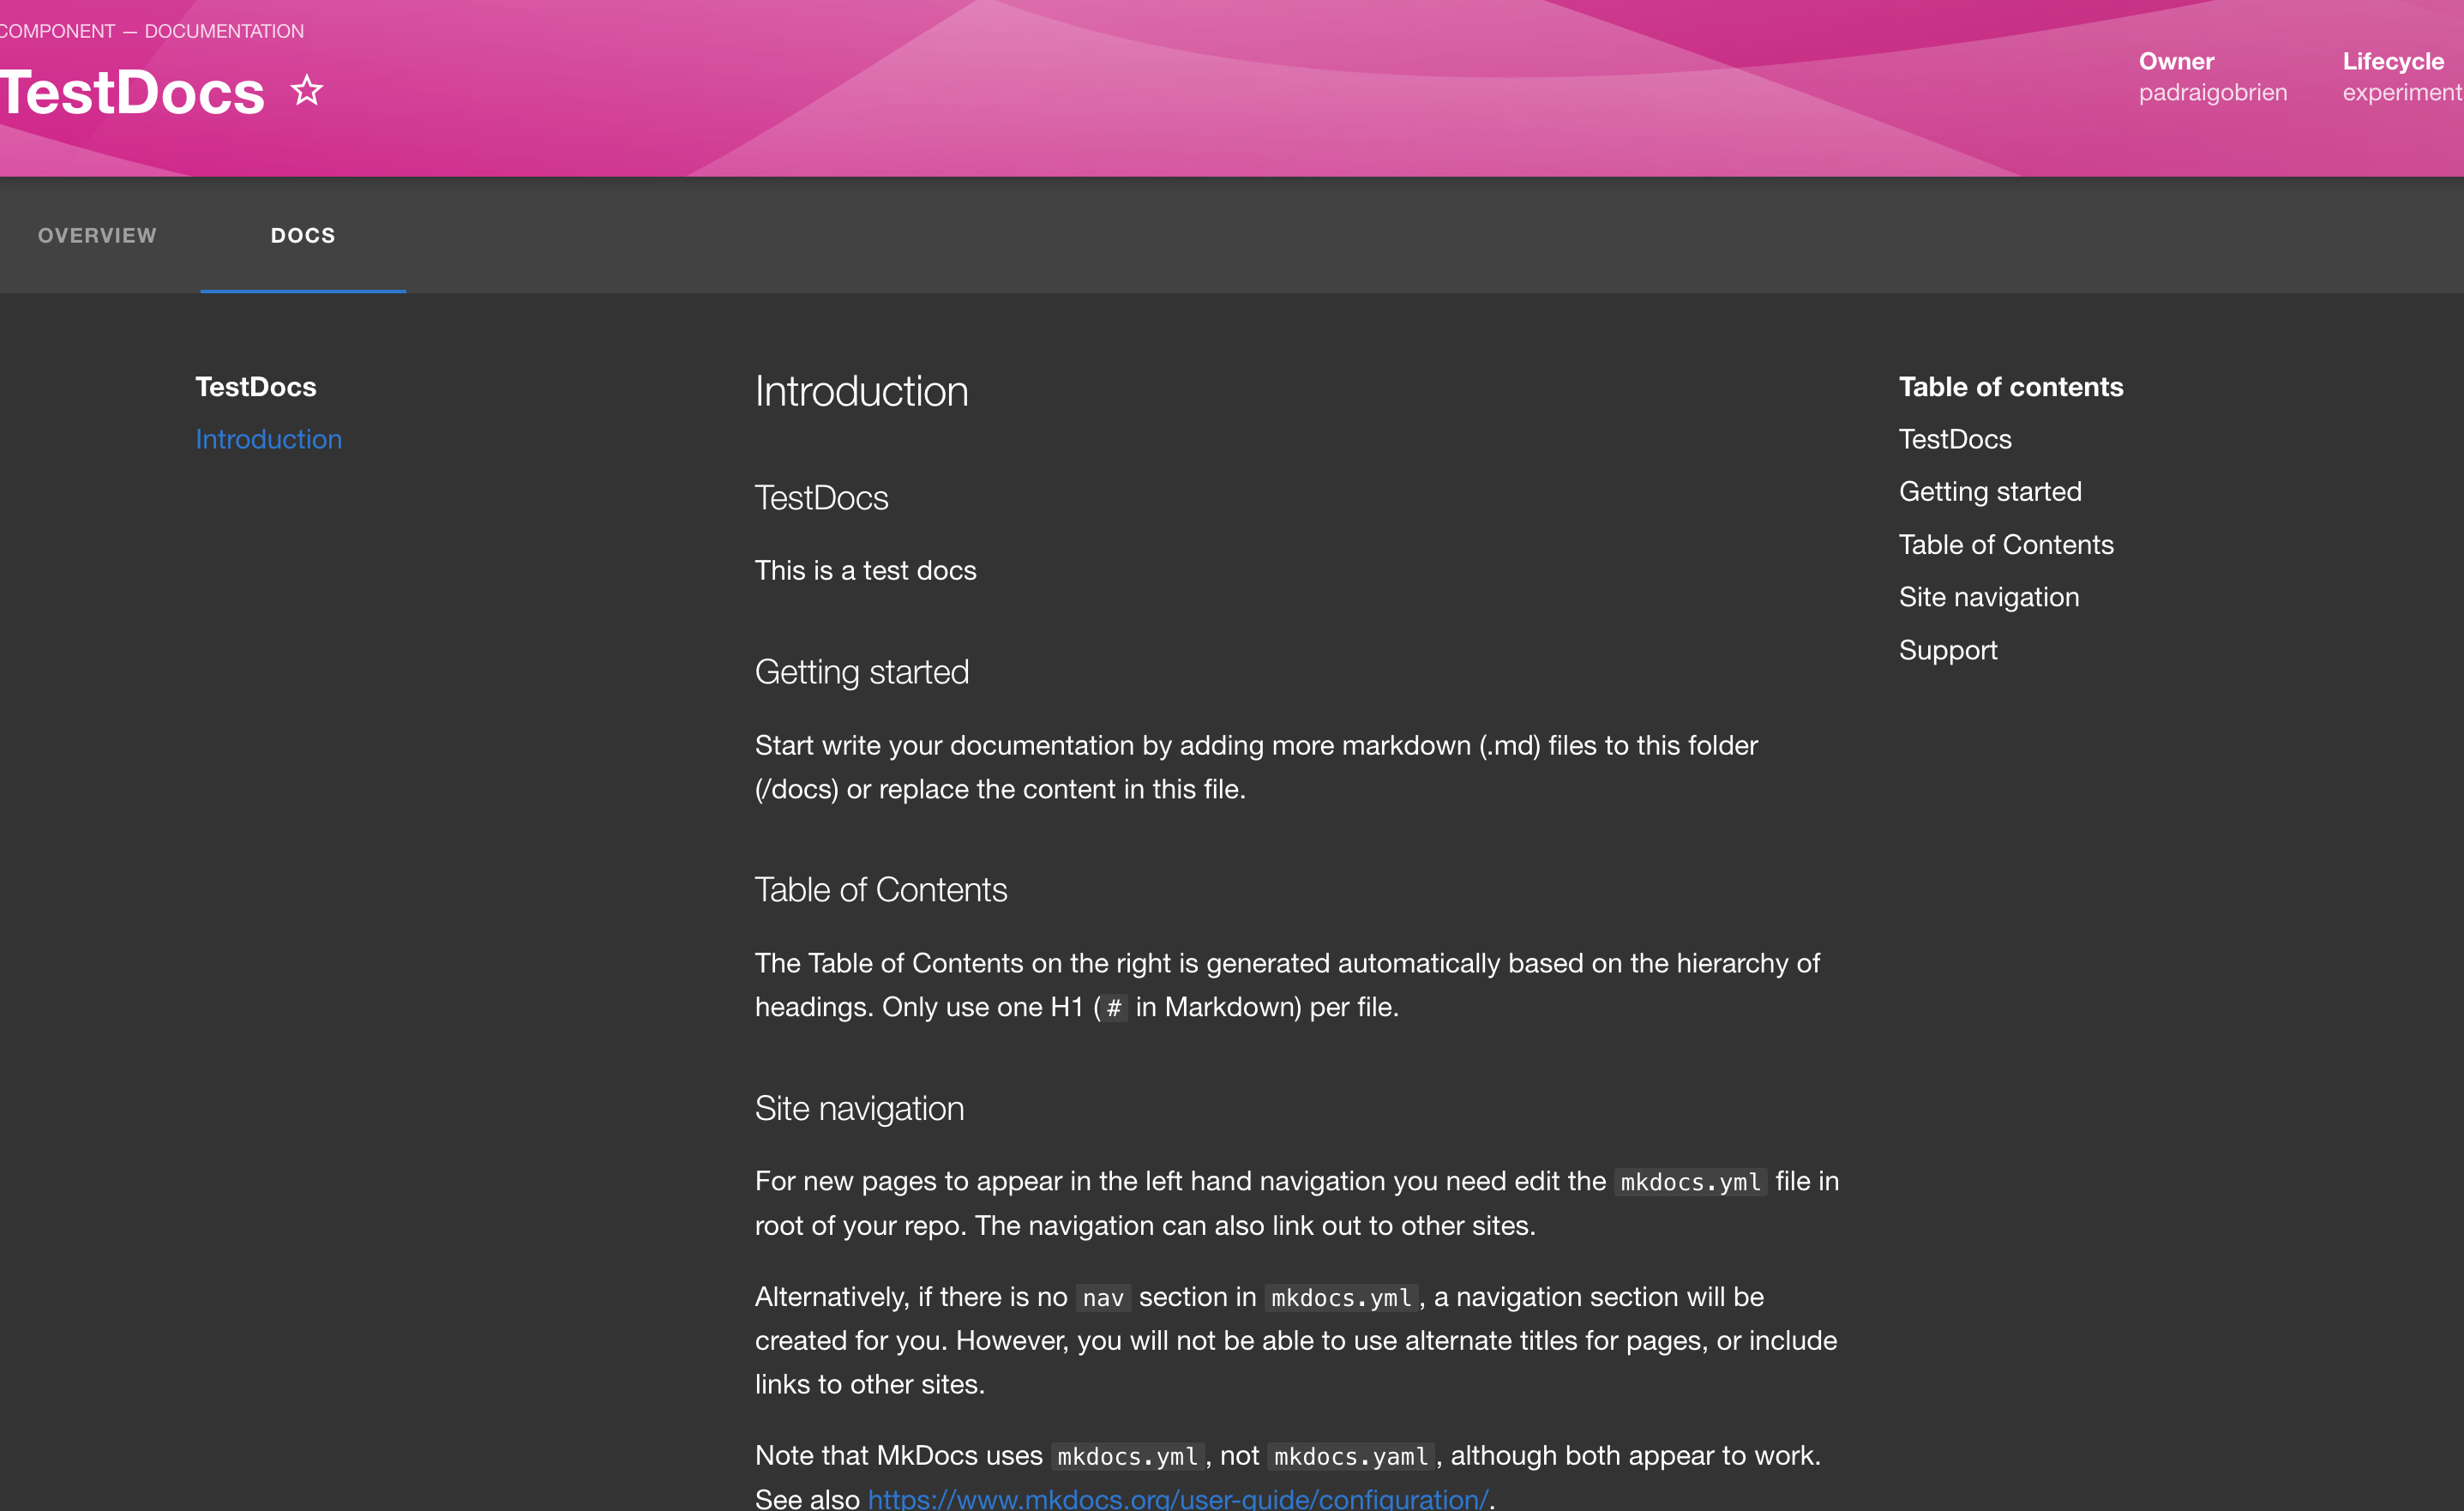Jump to TestDocs in table of contents
Viewport: 2464px width, 1511px height.
(1954, 439)
